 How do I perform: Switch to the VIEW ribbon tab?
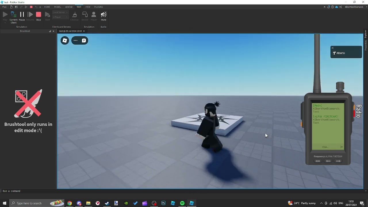pyautogui.click(x=88, y=7)
